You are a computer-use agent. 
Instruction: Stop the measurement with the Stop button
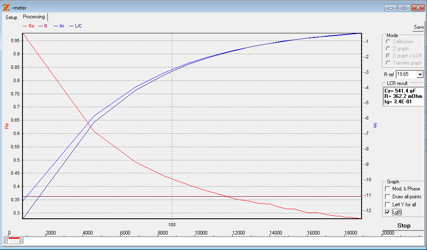click(404, 225)
